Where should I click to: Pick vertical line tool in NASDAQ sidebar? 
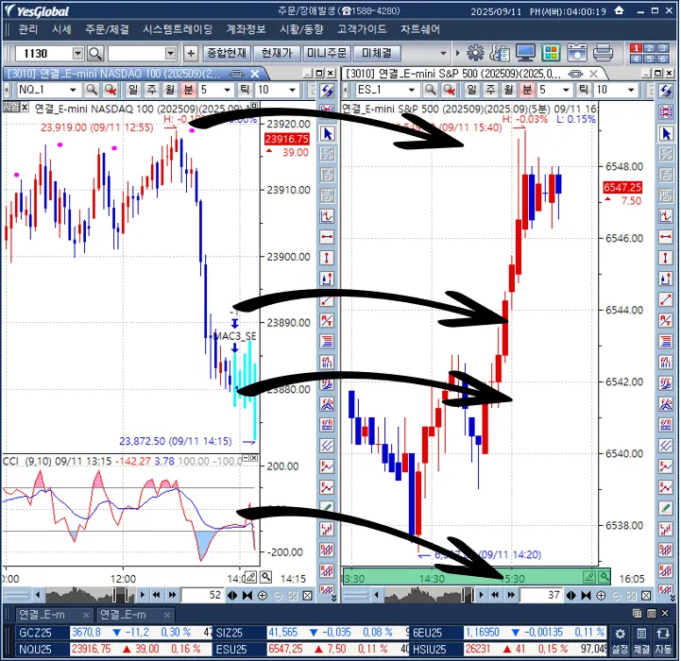tap(327, 258)
